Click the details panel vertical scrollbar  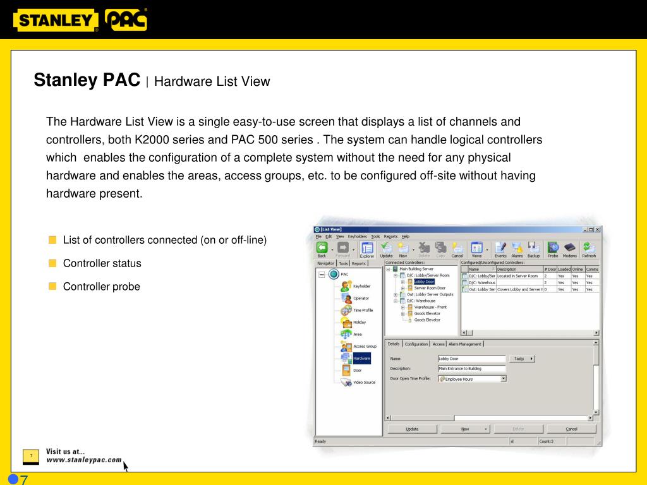[596, 378]
